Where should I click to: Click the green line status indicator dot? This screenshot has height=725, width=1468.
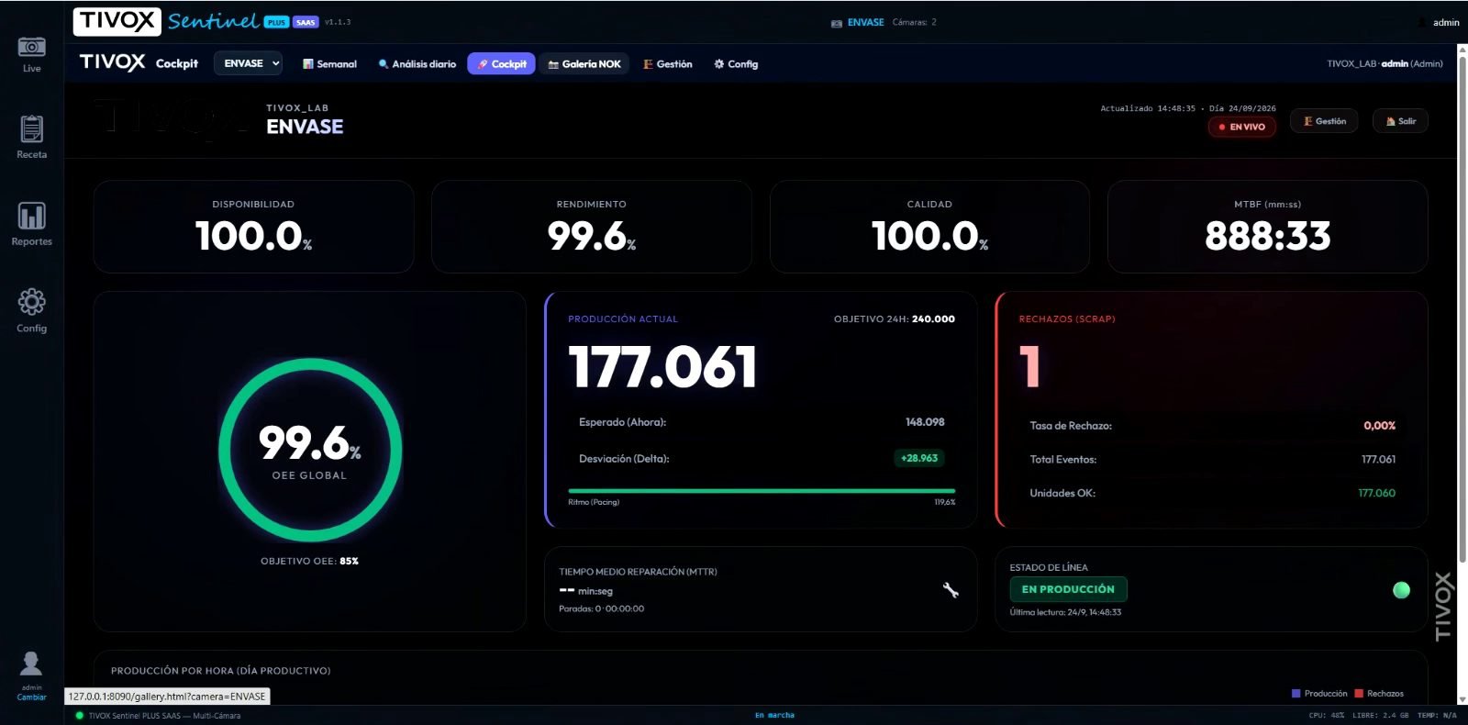(1401, 590)
